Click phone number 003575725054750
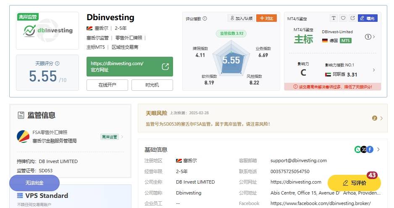This screenshot has height=208, width=394. (x=290, y=171)
